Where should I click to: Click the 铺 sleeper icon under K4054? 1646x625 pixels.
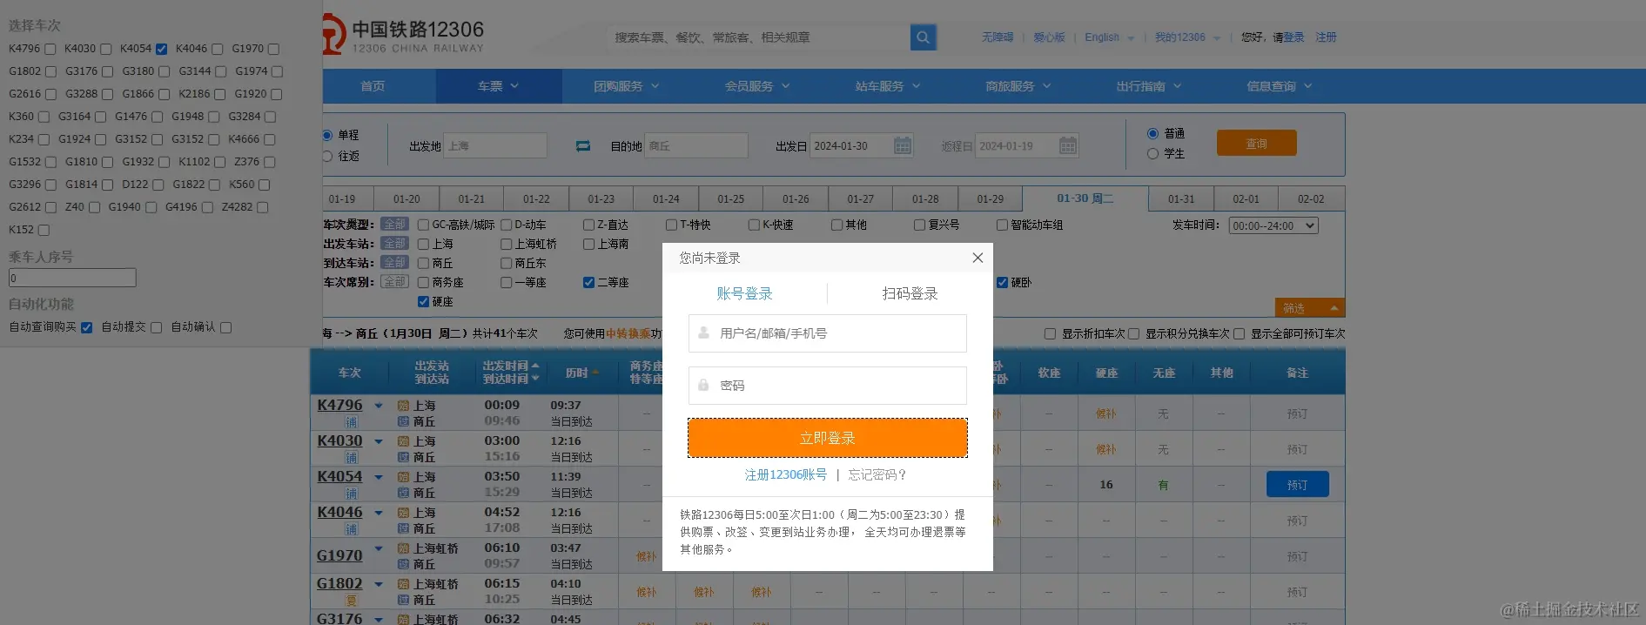pyautogui.click(x=351, y=494)
